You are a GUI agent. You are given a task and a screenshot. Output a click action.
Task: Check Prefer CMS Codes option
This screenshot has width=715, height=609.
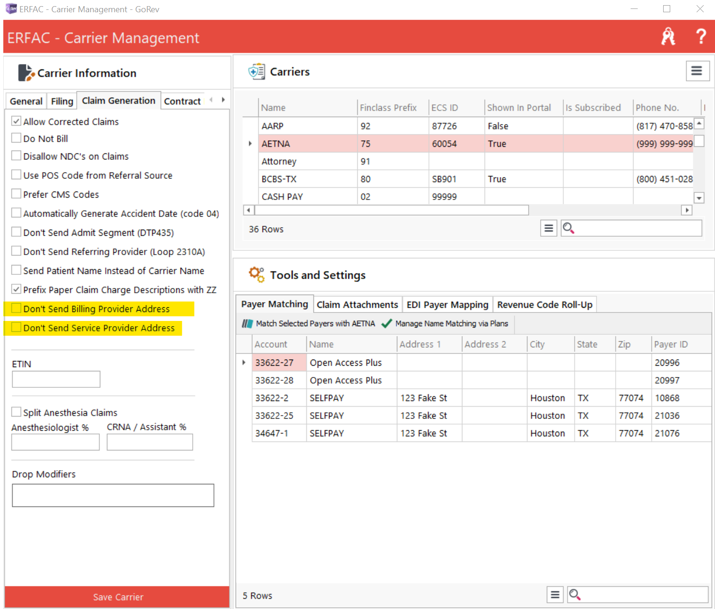click(16, 194)
